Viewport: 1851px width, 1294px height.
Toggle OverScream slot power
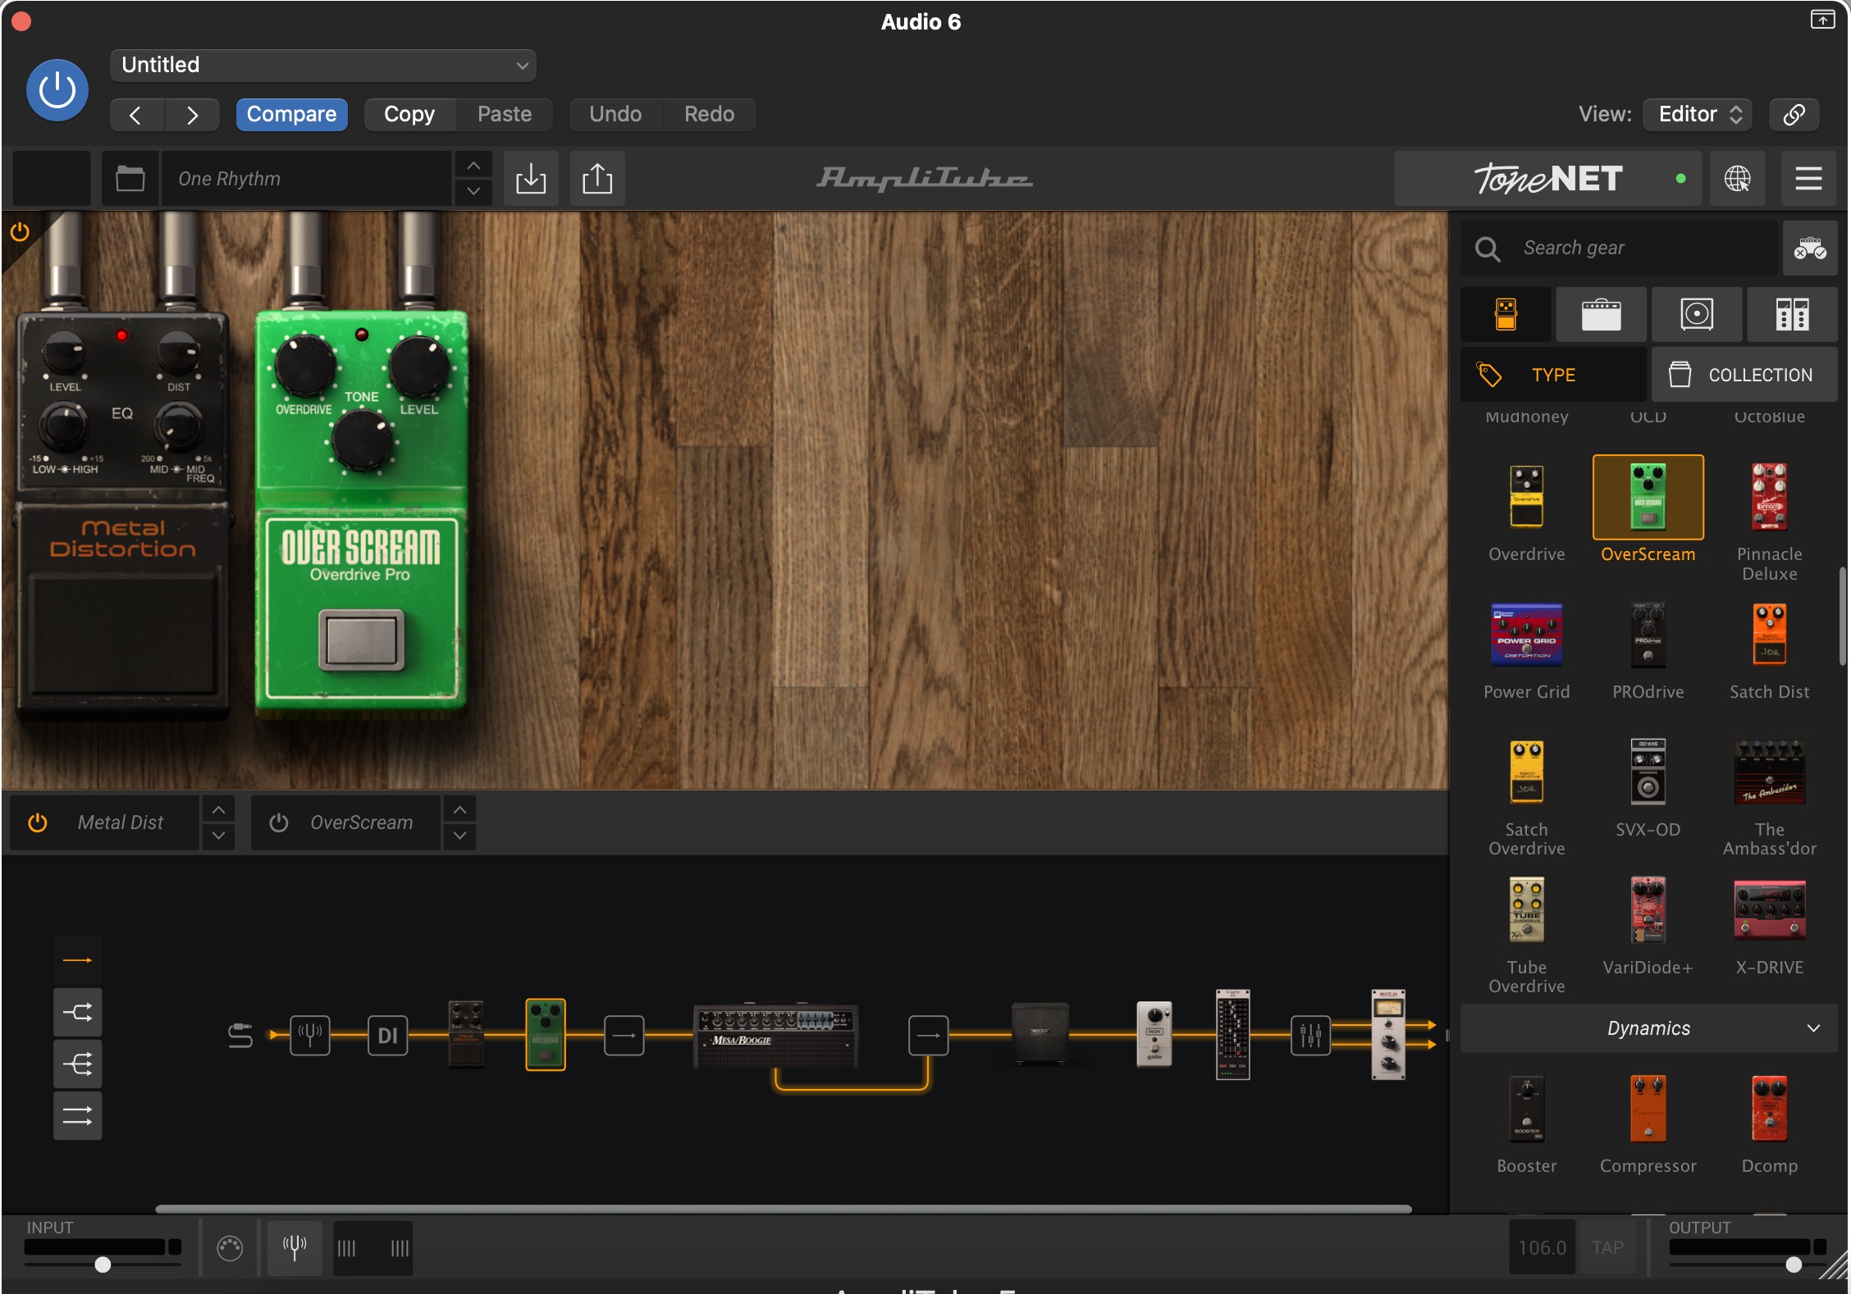279,822
